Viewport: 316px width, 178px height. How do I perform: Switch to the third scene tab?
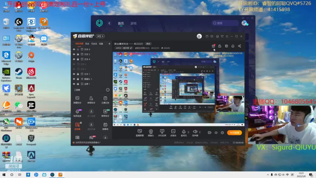94,44
